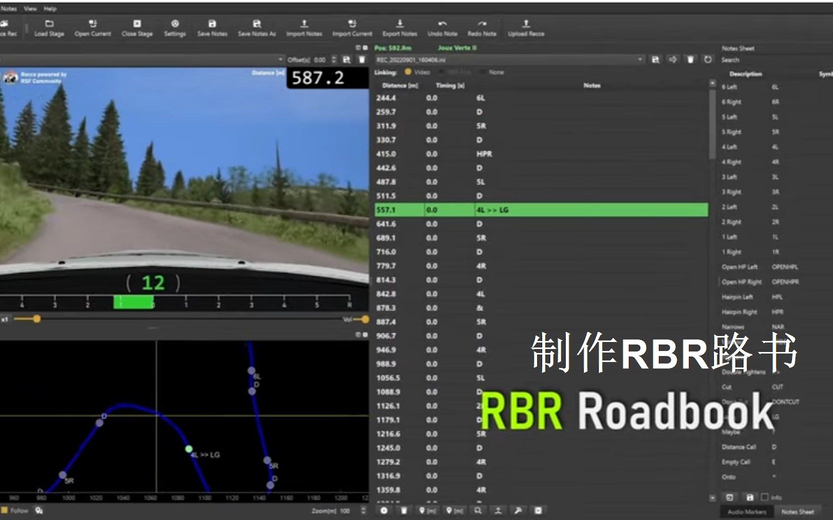Click the Import Current toolbar button
This screenshot has height=520, width=833.
click(352, 28)
